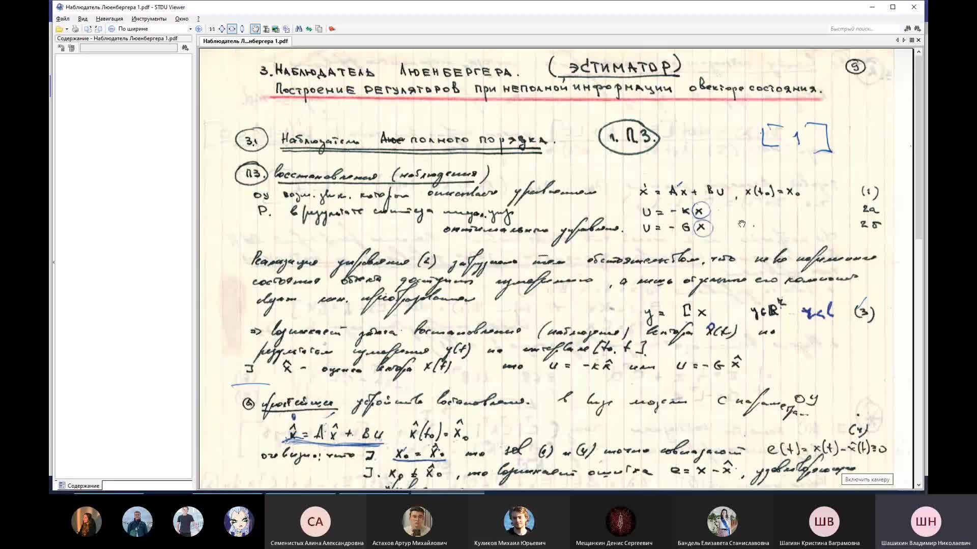The height and width of the screenshot is (549, 977).
Task: Open the ? help menu
Action: pyautogui.click(x=198, y=19)
